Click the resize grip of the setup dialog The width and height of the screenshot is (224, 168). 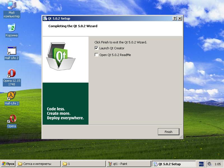coord(181,137)
